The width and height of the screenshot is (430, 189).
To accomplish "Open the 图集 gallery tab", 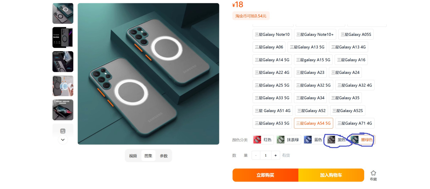I will pos(148,156).
